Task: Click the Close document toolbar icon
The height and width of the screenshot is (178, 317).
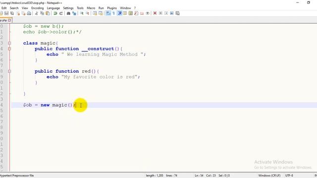Action: (x=18, y=13)
